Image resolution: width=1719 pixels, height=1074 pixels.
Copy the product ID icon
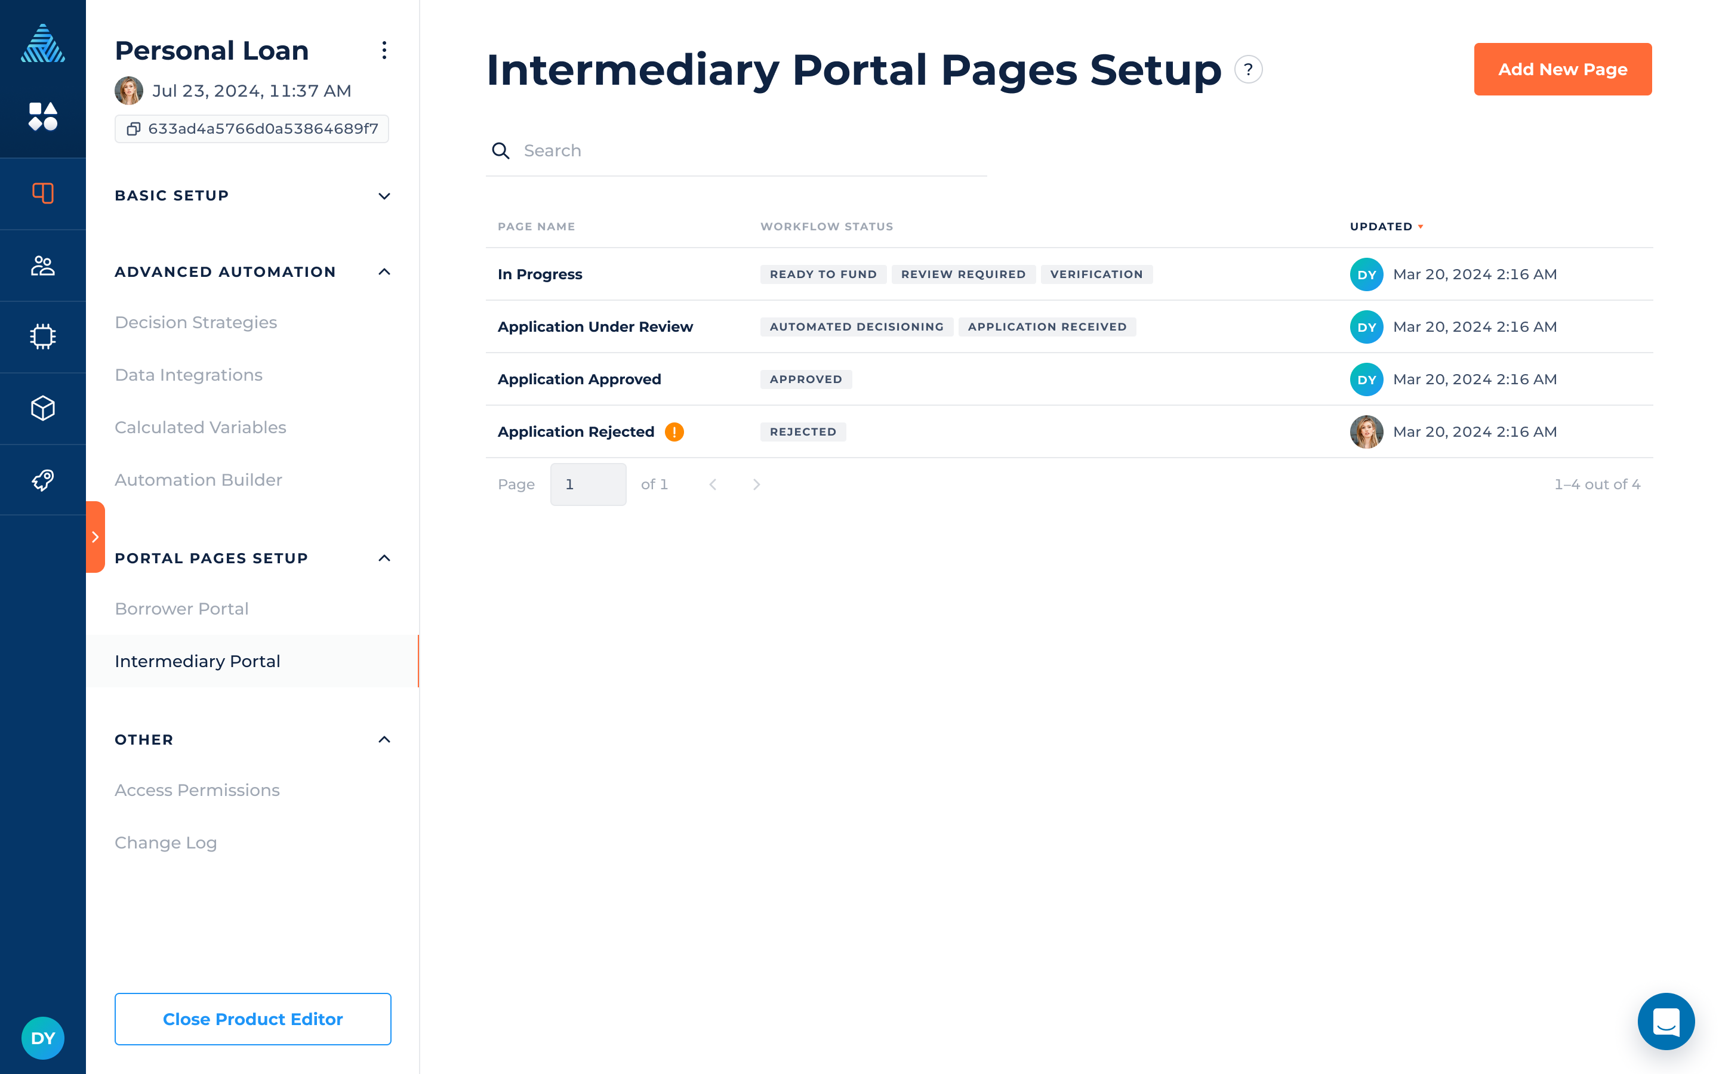pyautogui.click(x=134, y=128)
